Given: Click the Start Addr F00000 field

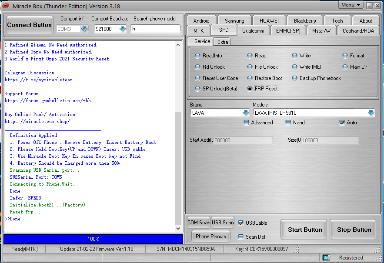Looking at the screenshot, I should click(243, 140).
